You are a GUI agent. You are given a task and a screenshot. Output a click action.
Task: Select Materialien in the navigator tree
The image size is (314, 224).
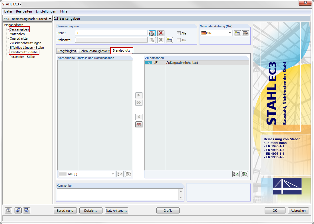click(x=17, y=34)
